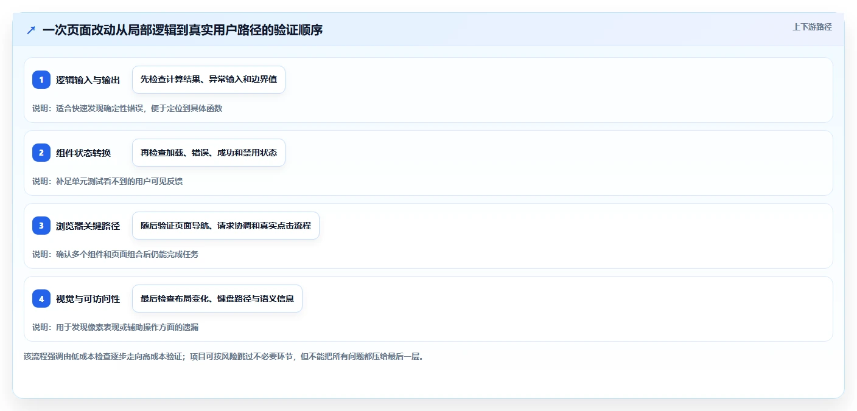The width and height of the screenshot is (857, 411).
Task: Click the step 4 number badge
Action: tap(41, 299)
